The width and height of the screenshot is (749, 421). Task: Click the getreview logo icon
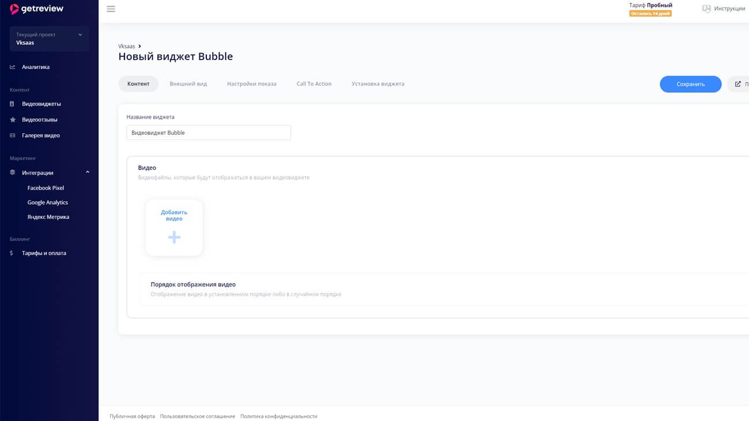click(x=14, y=9)
